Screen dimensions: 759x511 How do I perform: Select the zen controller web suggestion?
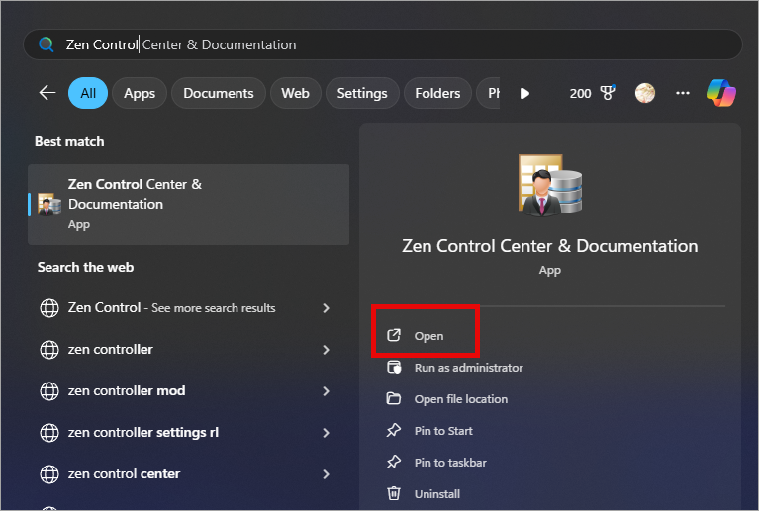click(111, 350)
